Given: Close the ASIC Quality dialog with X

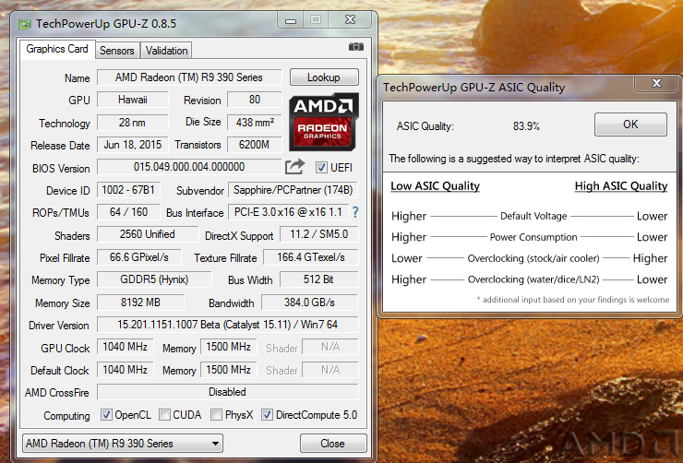Looking at the screenshot, I should click(x=656, y=83).
